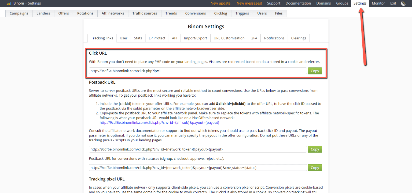Select the URL Customization tab
The image size is (412, 193).
(x=229, y=38)
